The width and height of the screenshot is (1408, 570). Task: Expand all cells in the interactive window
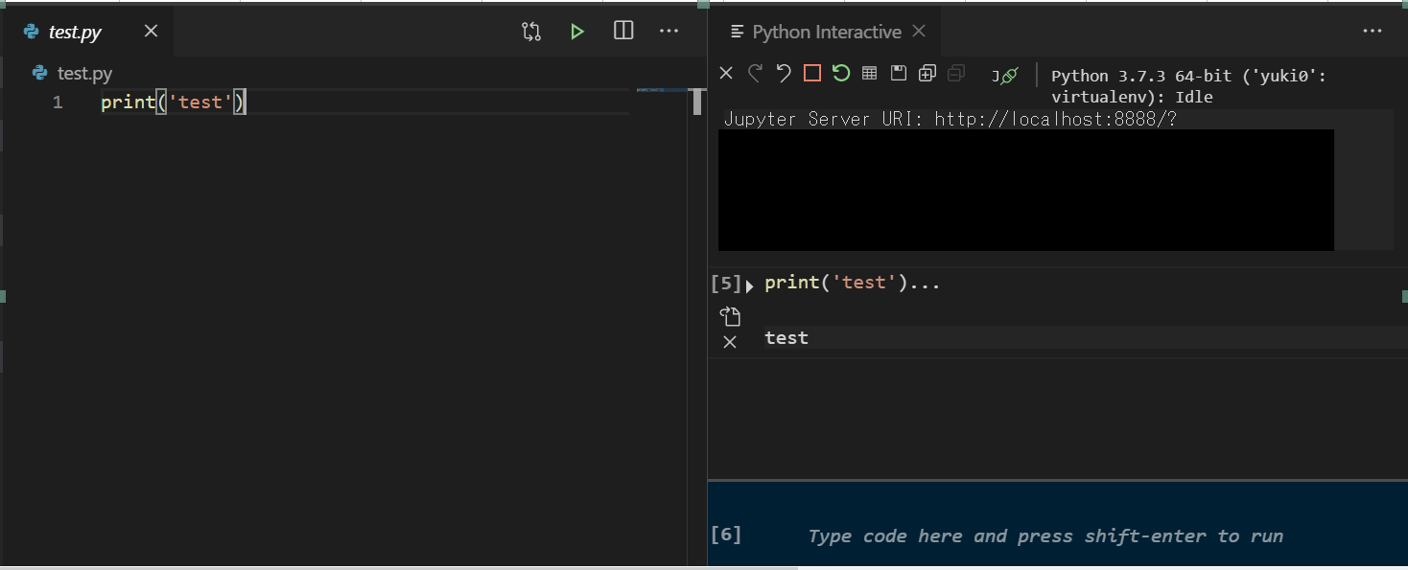click(927, 72)
